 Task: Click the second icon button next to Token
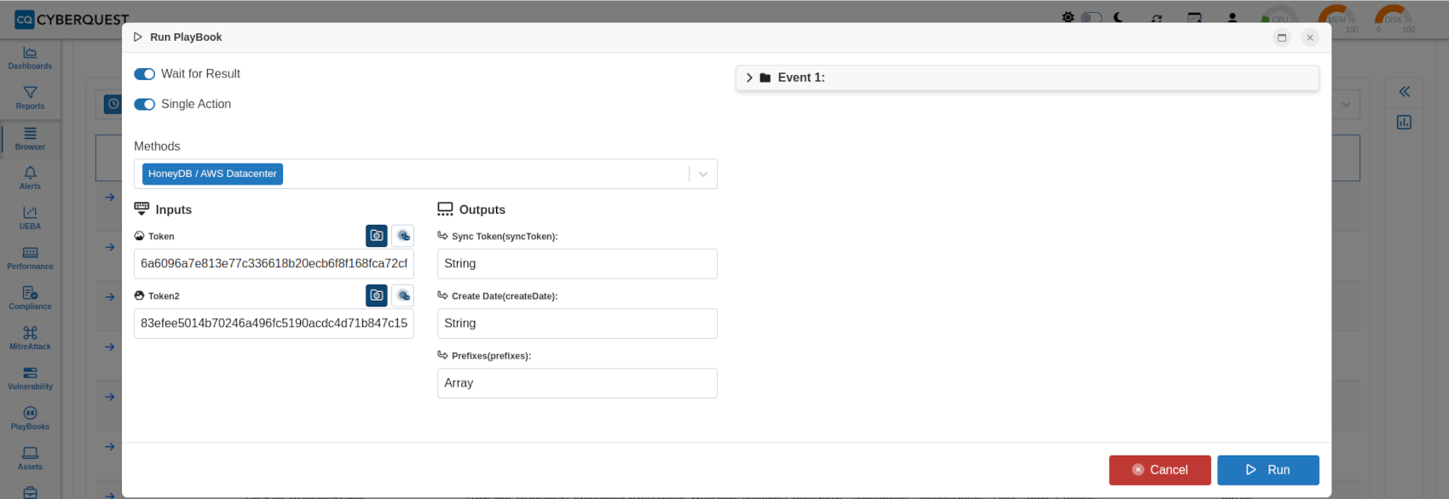[403, 236]
